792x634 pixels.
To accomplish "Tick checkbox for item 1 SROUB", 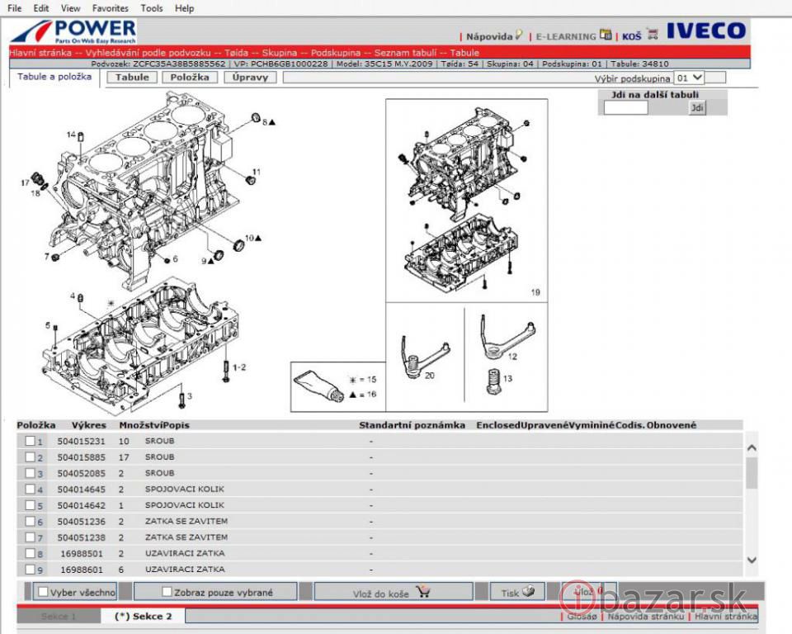I will (30, 441).
